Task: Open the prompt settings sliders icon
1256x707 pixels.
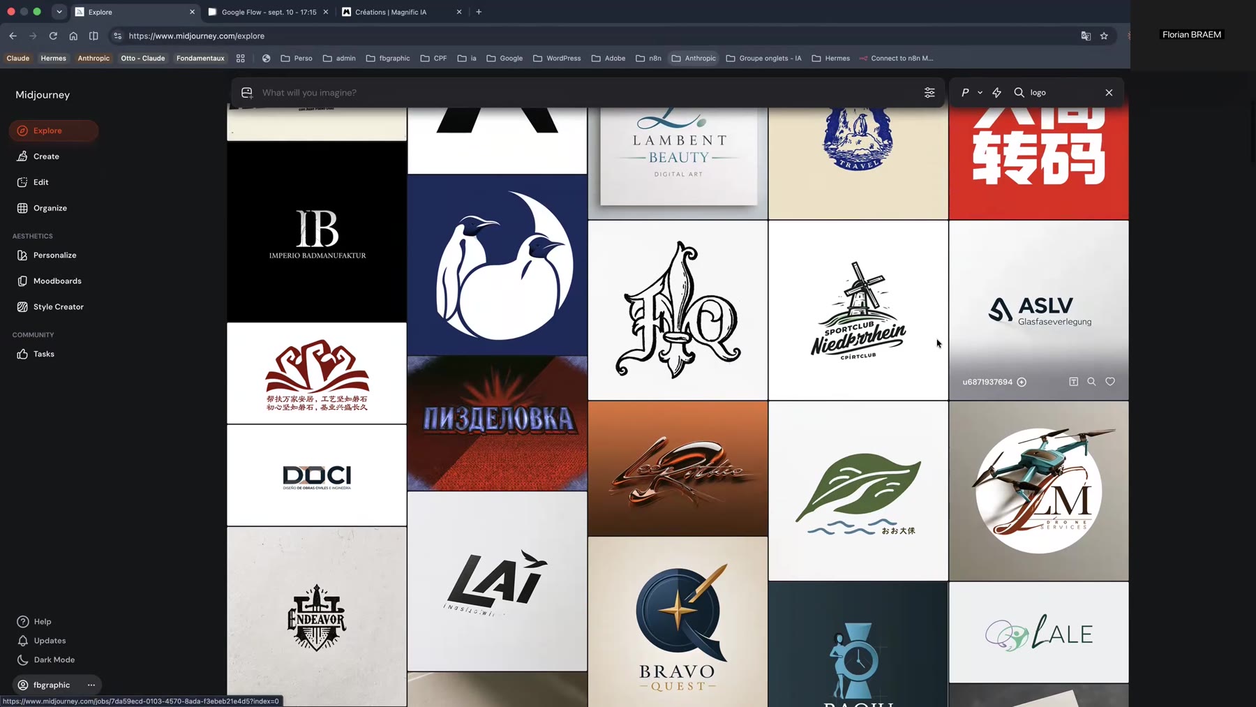Action: (x=929, y=93)
